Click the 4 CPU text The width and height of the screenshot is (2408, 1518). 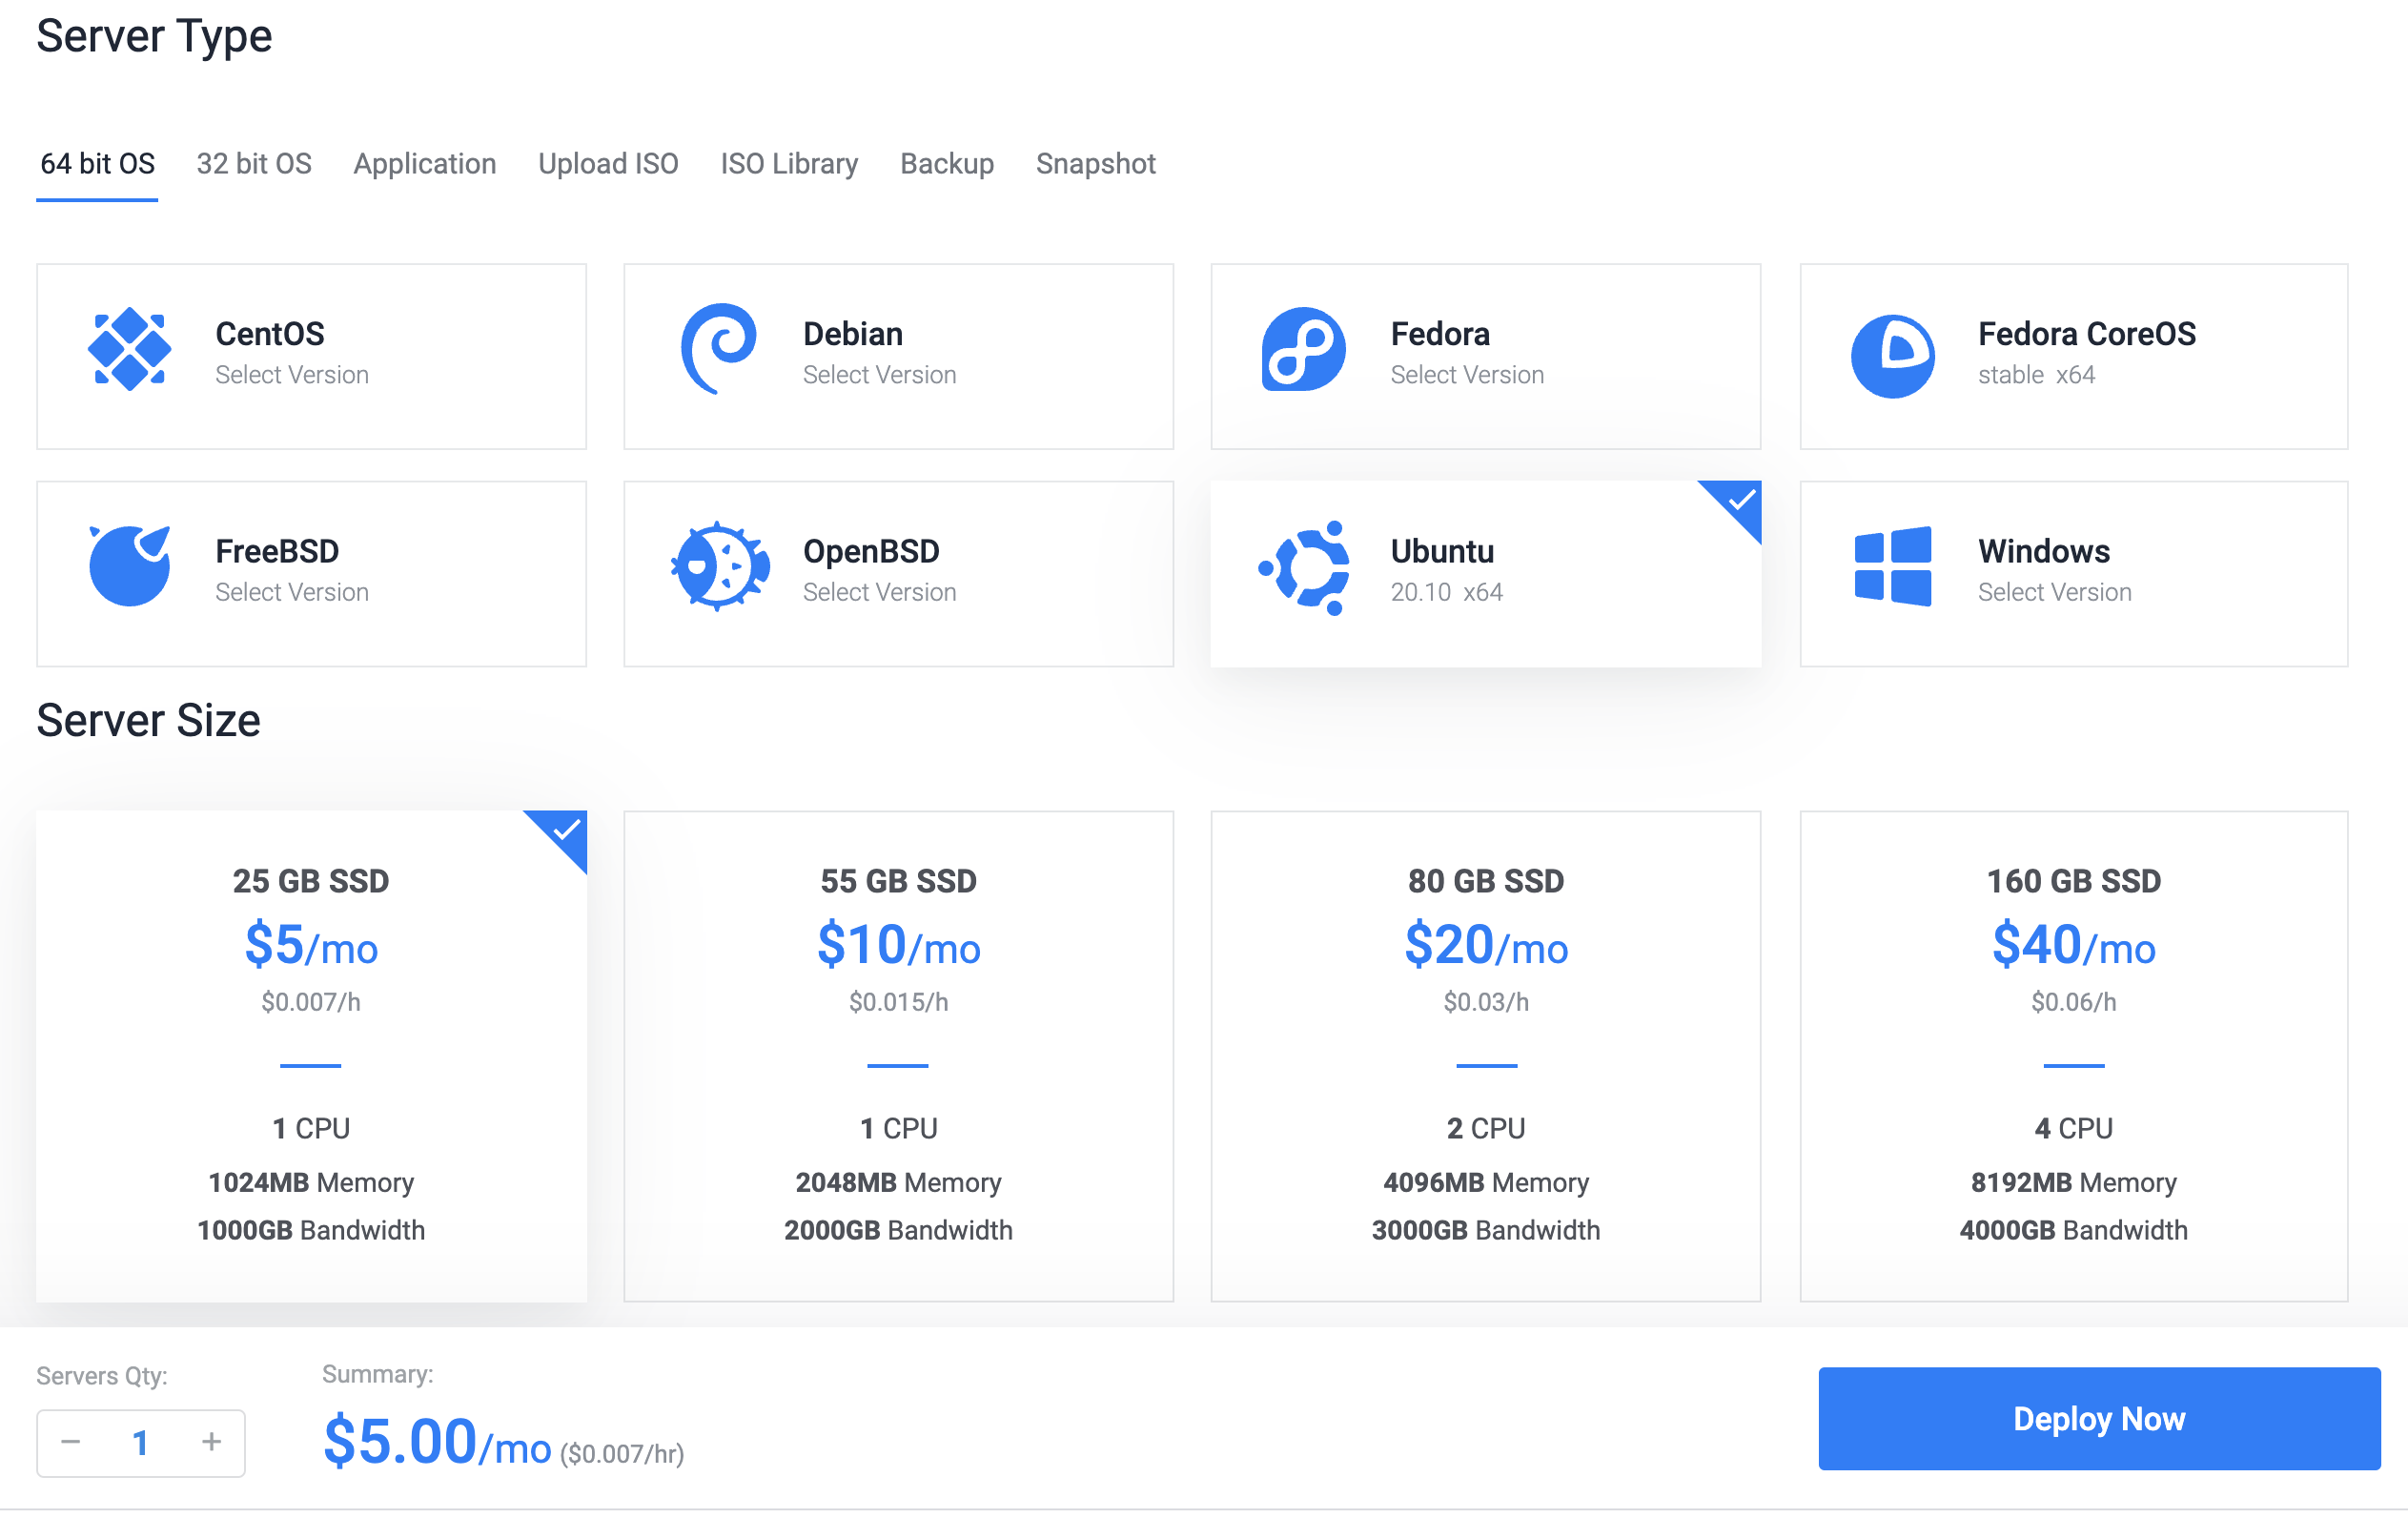coord(2073,1129)
